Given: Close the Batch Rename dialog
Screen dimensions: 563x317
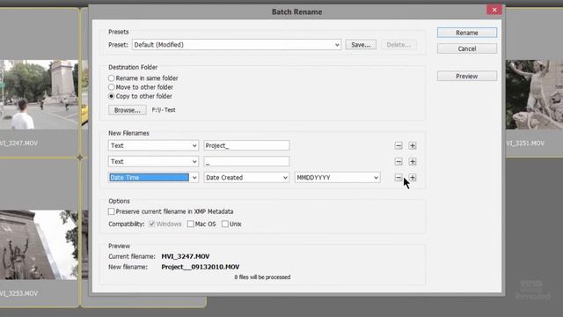Looking at the screenshot, I should [494, 10].
